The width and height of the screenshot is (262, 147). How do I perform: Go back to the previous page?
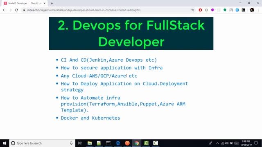(4, 10)
